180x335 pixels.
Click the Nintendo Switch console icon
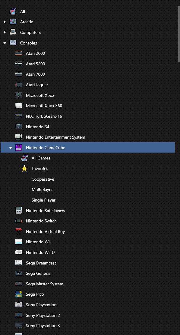[x=19, y=221]
